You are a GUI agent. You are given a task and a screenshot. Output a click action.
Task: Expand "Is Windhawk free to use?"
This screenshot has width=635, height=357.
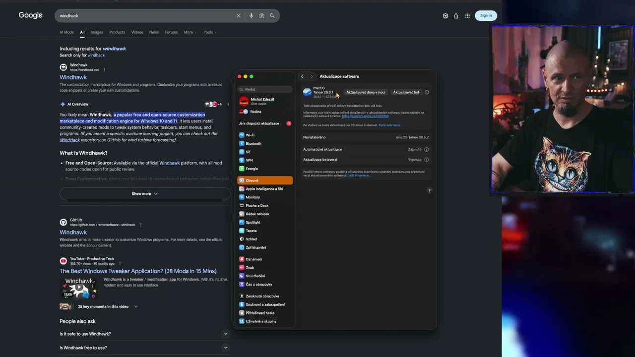point(144,348)
